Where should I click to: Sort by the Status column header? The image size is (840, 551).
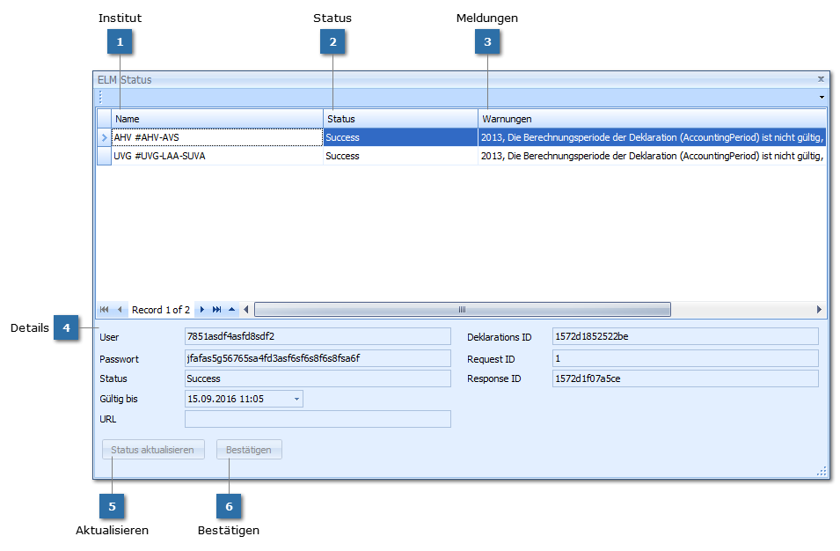(x=400, y=119)
